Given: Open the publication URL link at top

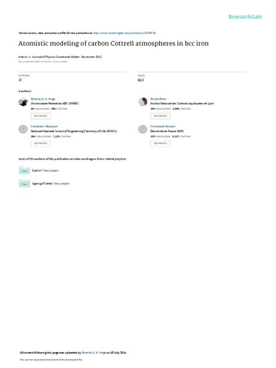Looking at the screenshot, I should [125, 33].
